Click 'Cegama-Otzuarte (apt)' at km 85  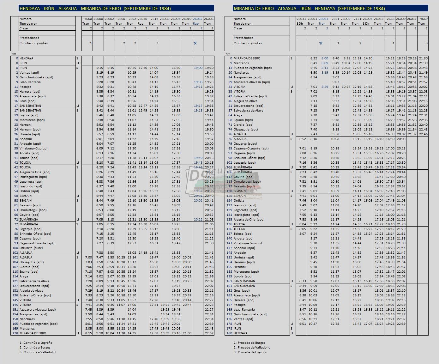click(251, 149)
